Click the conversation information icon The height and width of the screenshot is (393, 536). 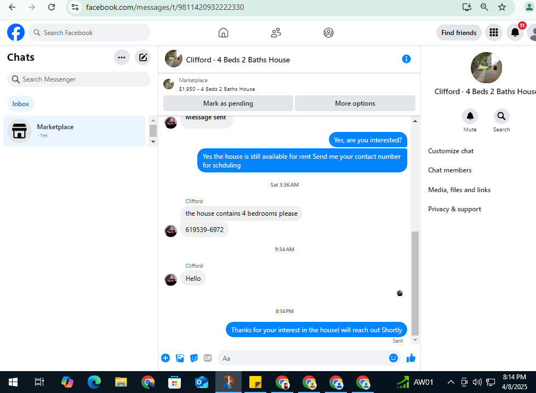point(406,59)
